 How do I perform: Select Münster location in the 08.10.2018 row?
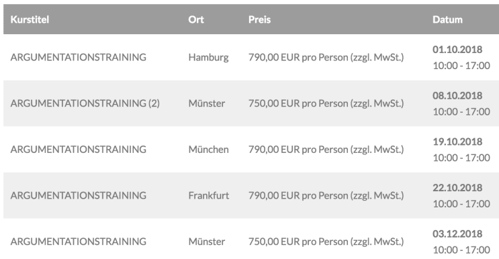point(207,103)
